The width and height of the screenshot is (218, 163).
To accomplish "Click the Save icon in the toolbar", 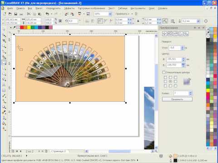I will click(15, 14).
